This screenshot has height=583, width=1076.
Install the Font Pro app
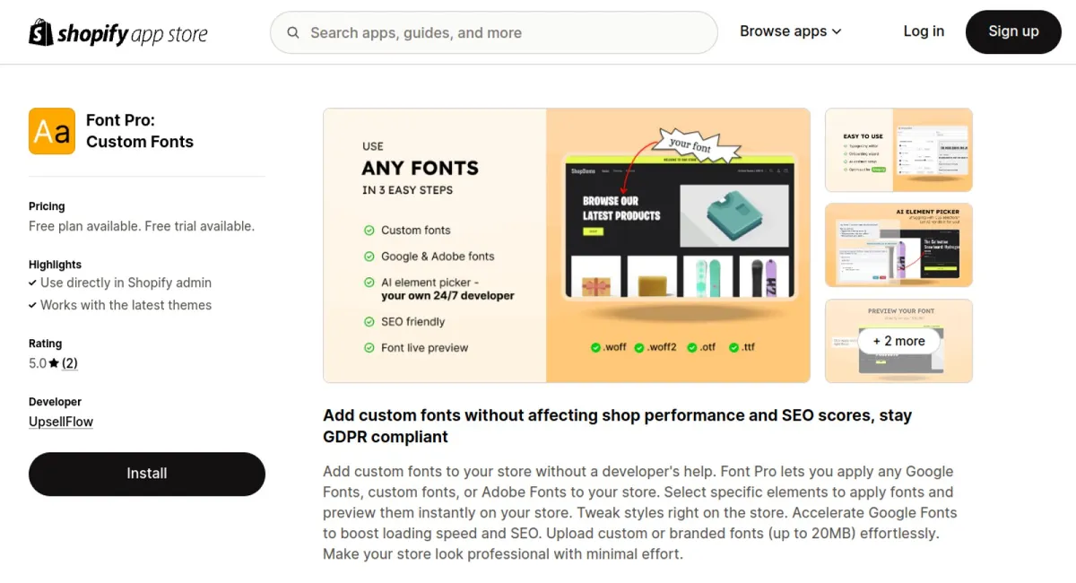pos(147,474)
